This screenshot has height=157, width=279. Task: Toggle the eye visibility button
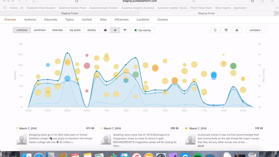pyautogui.click(x=115, y=30)
